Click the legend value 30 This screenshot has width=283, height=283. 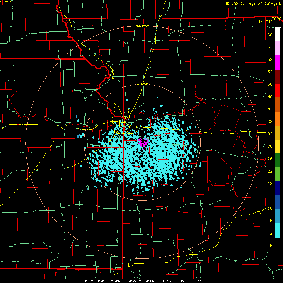pyautogui.click(x=270, y=146)
